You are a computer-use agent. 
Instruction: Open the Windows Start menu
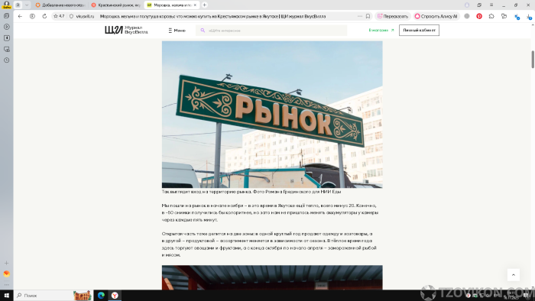6,296
